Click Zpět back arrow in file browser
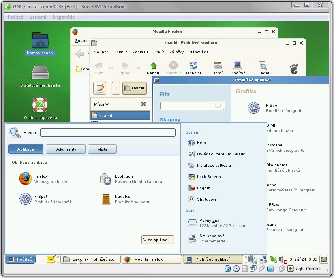Viewport: 334px width, 278px height. click(98, 68)
